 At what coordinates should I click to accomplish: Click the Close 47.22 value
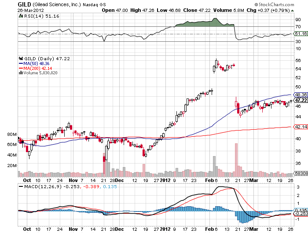[x=197, y=11]
